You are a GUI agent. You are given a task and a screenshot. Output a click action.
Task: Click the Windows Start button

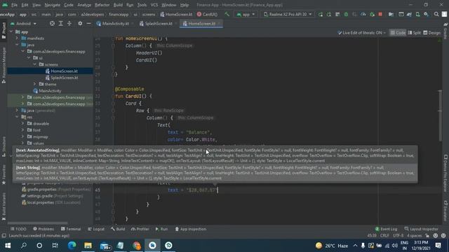8,246
